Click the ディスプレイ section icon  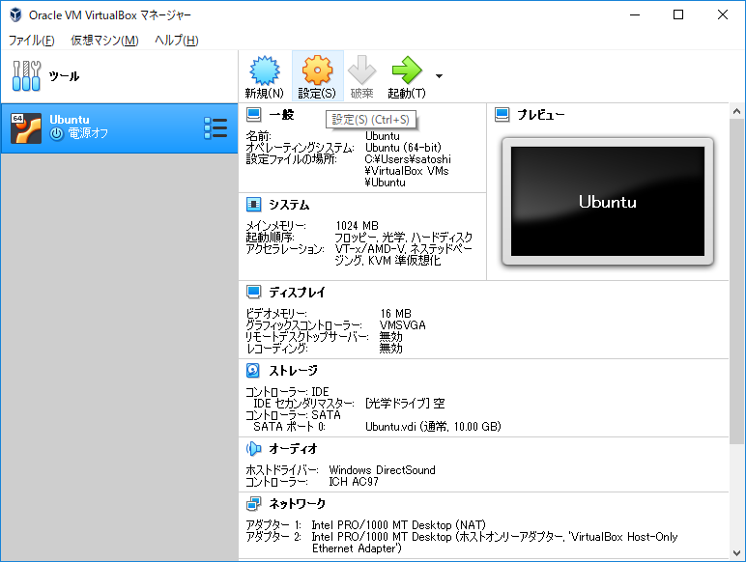coord(253,292)
